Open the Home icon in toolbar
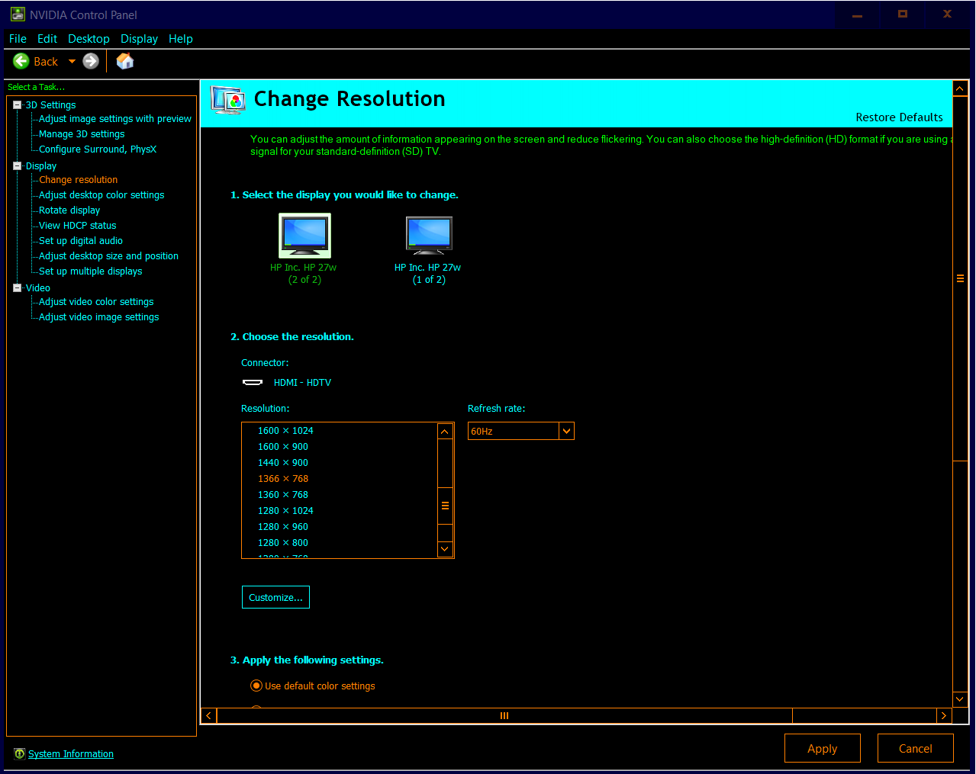Image resolution: width=976 pixels, height=774 pixels. (x=125, y=61)
